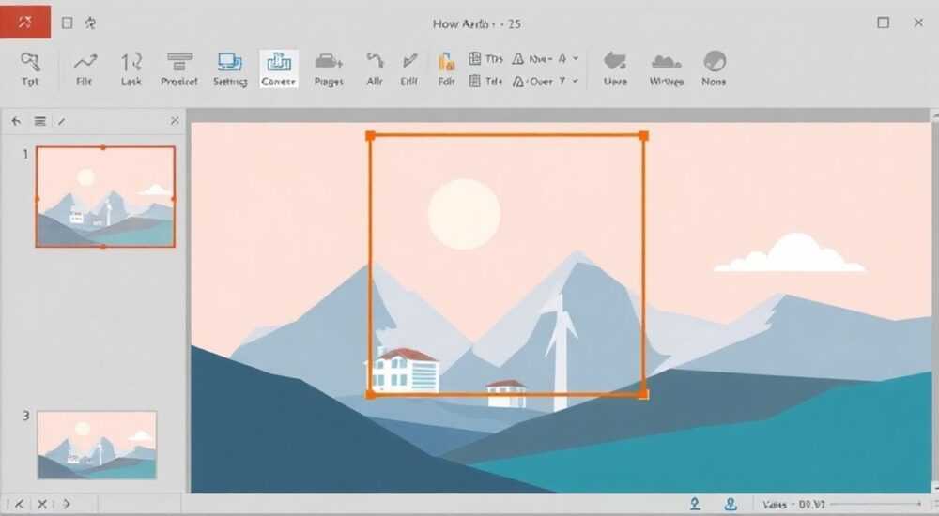Click the vertical scrollbar of slide canvas
The height and width of the screenshot is (516, 939).
[x=935, y=301]
